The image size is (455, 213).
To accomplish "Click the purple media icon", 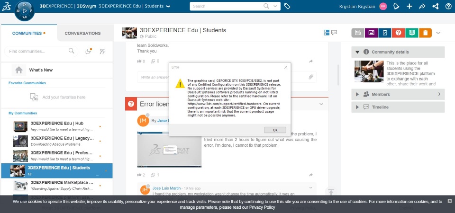I will tap(371, 33).
